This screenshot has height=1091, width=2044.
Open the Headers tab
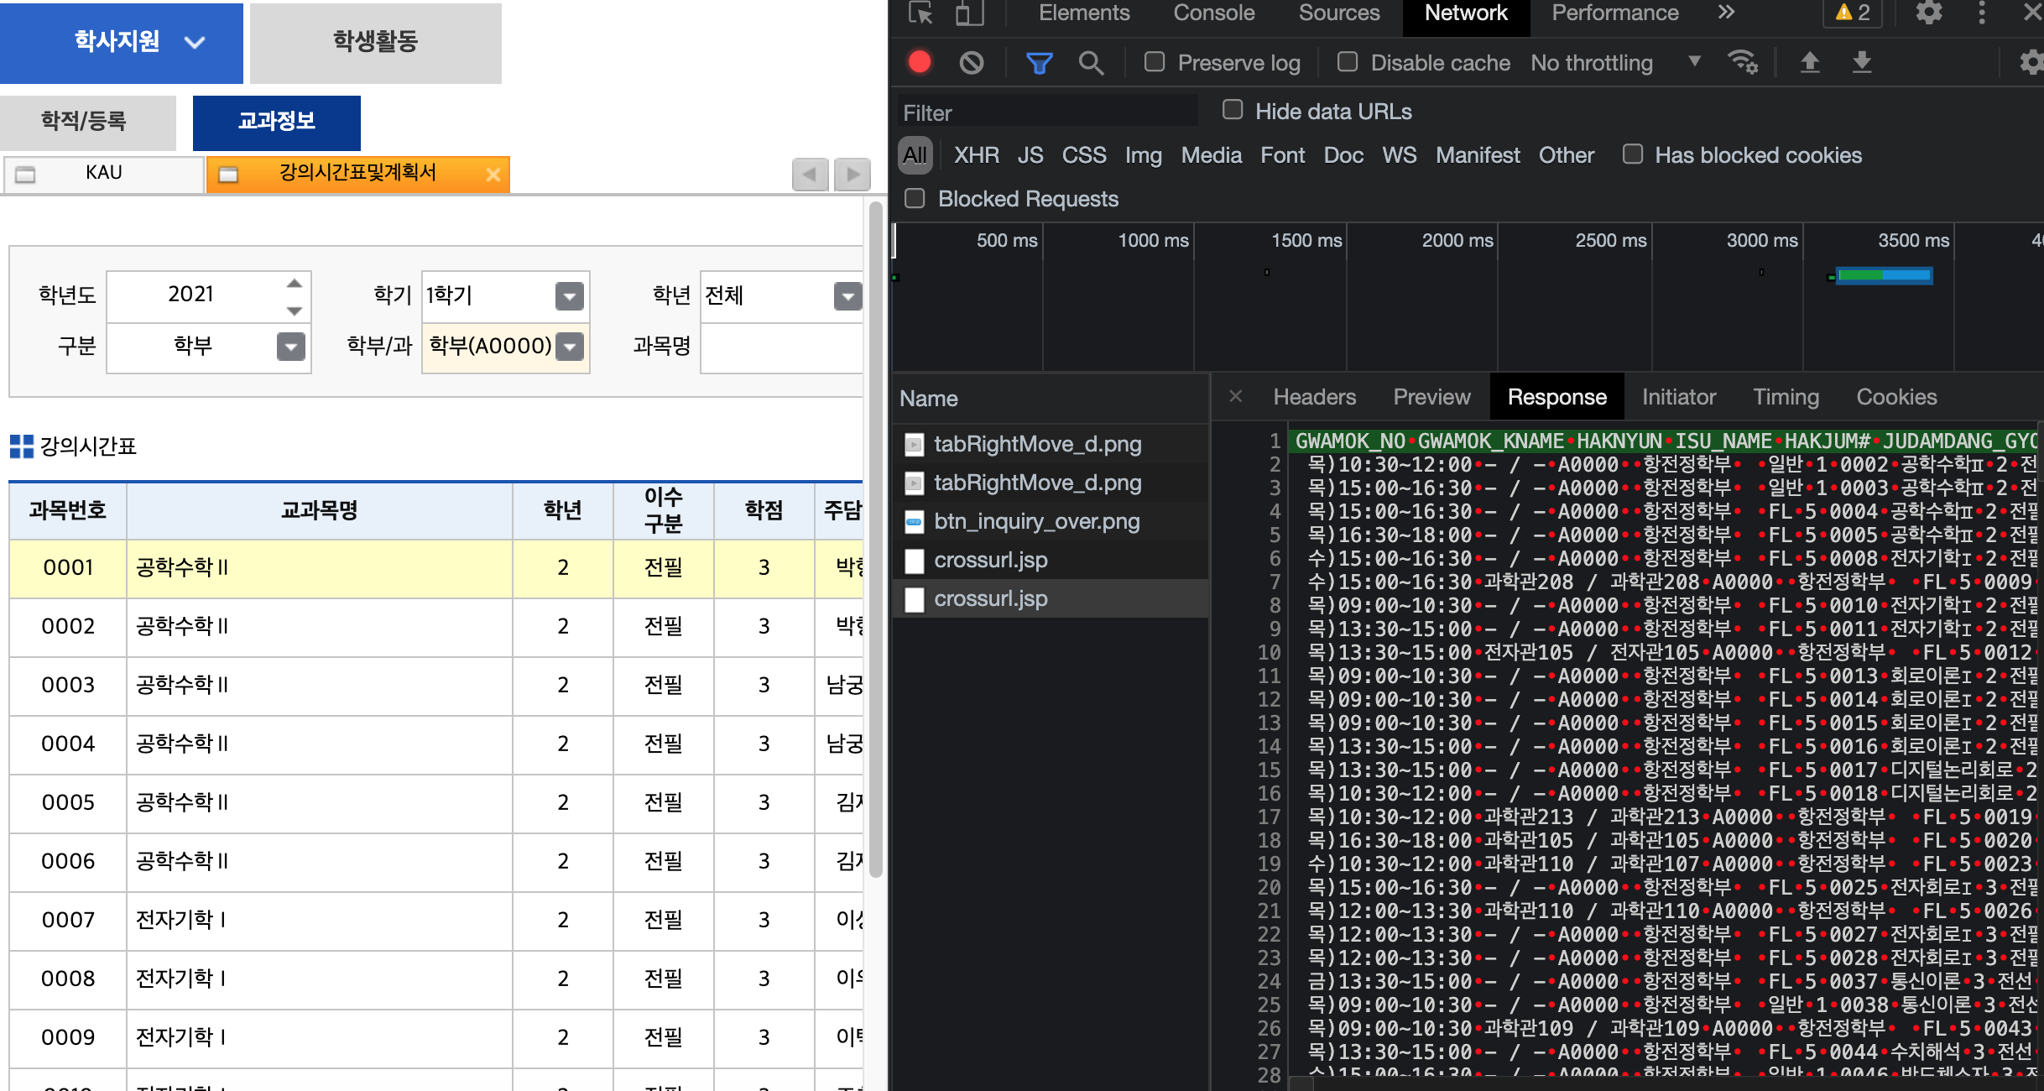(x=1314, y=397)
